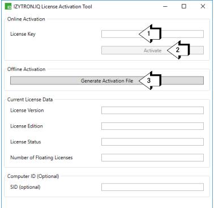
Task: Click the Activate button
Action: pos(152,50)
